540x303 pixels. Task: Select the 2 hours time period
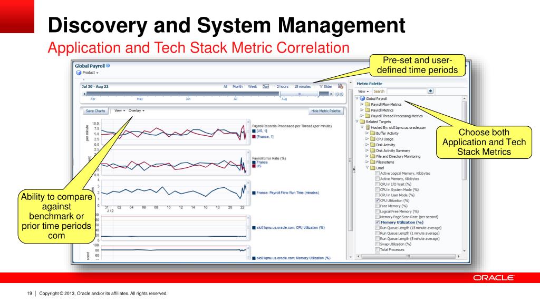[x=283, y=87]
